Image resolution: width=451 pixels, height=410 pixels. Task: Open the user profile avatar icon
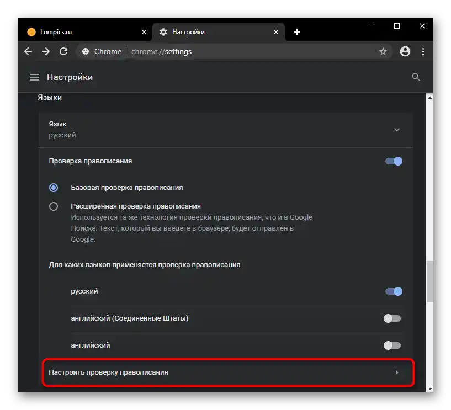405,51
